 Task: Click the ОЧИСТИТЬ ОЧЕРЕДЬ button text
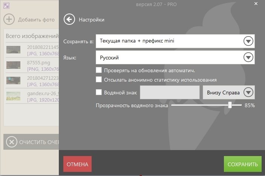(39, 142)
